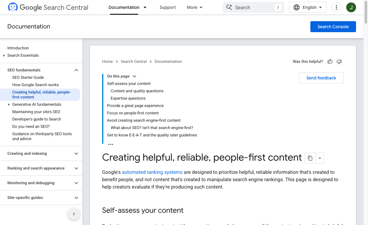Viewport: 368px width, 225px height.
Task: Go to Documentation breadcrumb link
Action: [168, 62]
